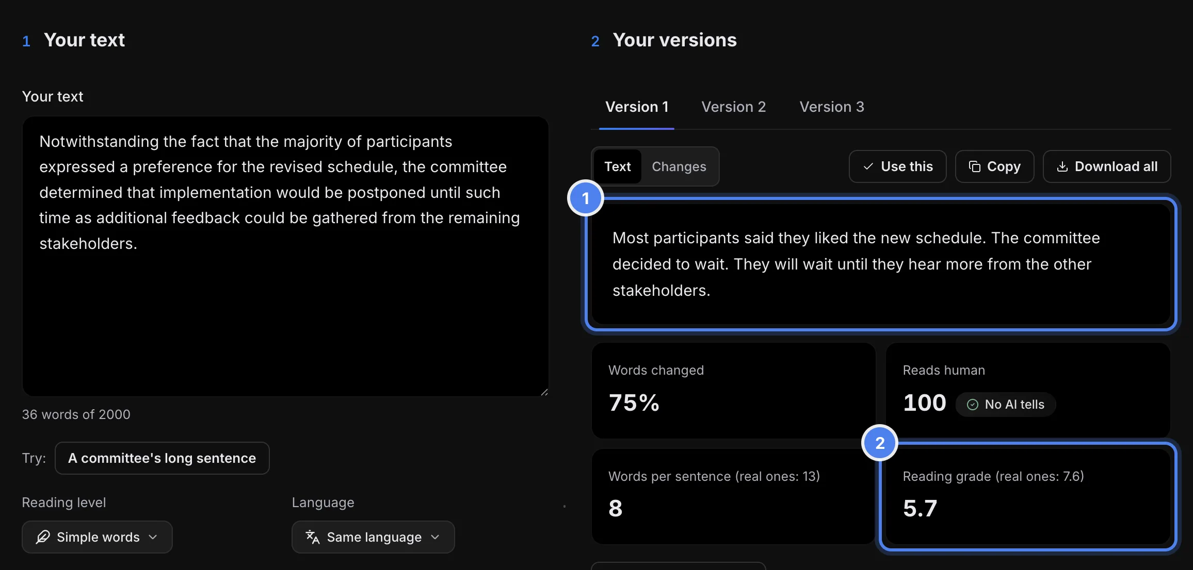This screenshot has width=1193, height=570.
Task: Click the feather icon beside Simple words
Action: (x=43, y=537)
